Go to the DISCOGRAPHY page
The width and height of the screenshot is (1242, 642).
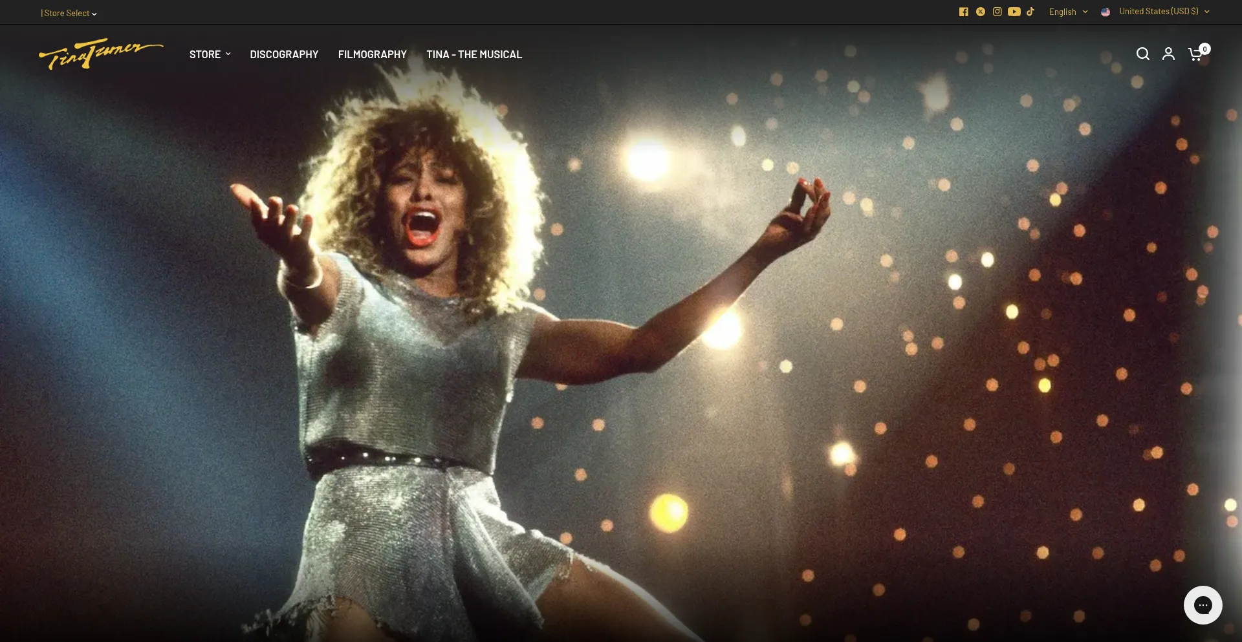(284, 54)
